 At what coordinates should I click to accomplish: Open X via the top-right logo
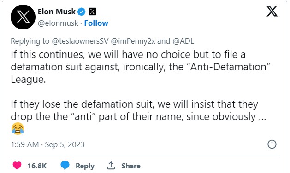pyautogui.click(x=272, y=11)
